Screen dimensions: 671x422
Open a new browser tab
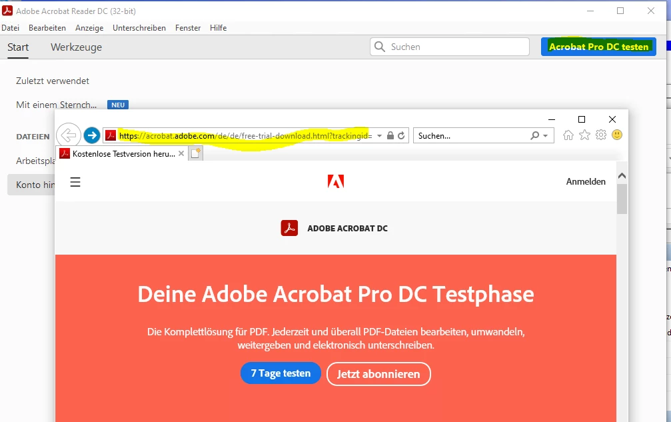pos(195,153)
